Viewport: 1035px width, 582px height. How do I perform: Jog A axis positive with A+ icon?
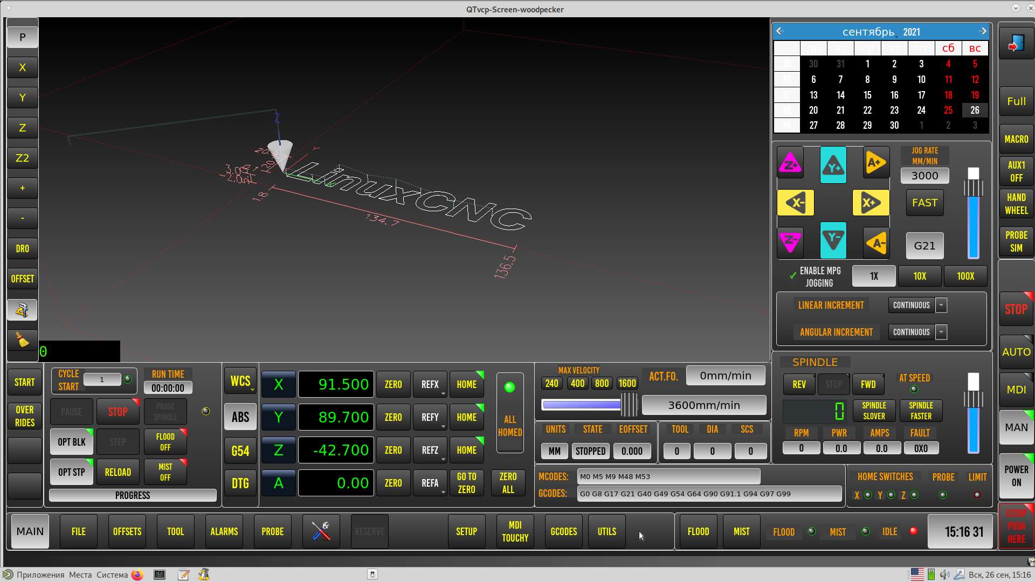click(x=876, y=162)
